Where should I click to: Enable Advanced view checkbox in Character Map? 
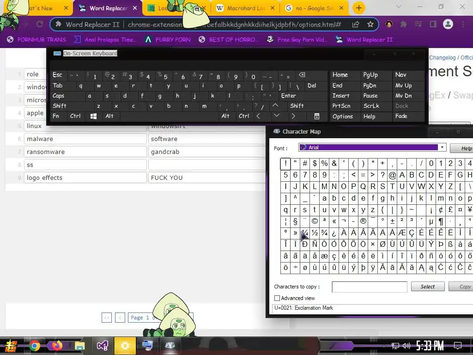pyautogui.click(x=277, y=298)
